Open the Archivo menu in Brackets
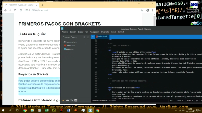Image resolution: width=202 pixels, height=113 pixels. 65,32
